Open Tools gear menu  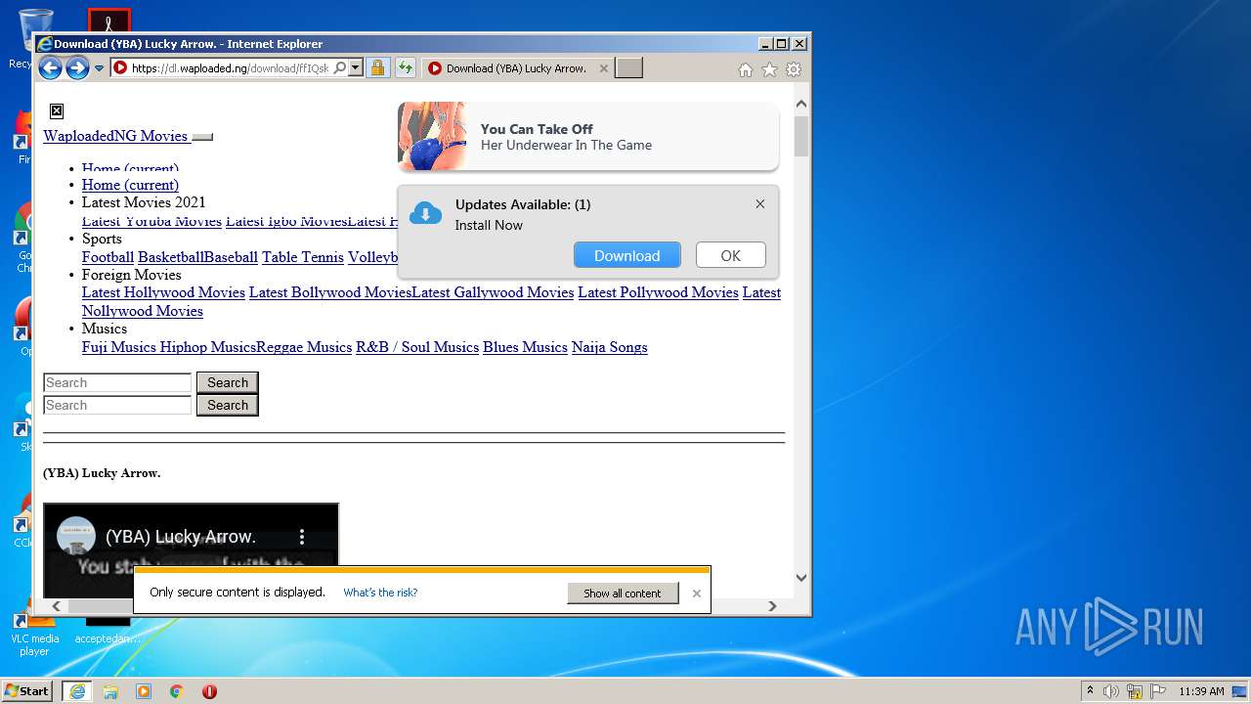coord(794,69)
